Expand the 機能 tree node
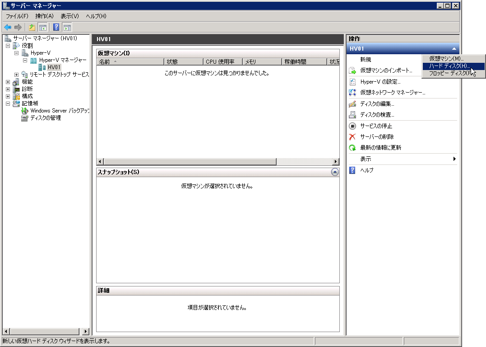Image resolution: width=486 pixels, height=347 pixels. pos(8,82)
